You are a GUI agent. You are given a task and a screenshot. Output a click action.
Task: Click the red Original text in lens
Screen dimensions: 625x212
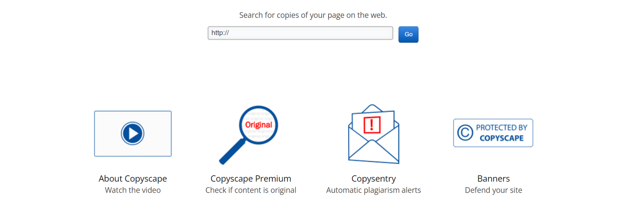[259, 124]
